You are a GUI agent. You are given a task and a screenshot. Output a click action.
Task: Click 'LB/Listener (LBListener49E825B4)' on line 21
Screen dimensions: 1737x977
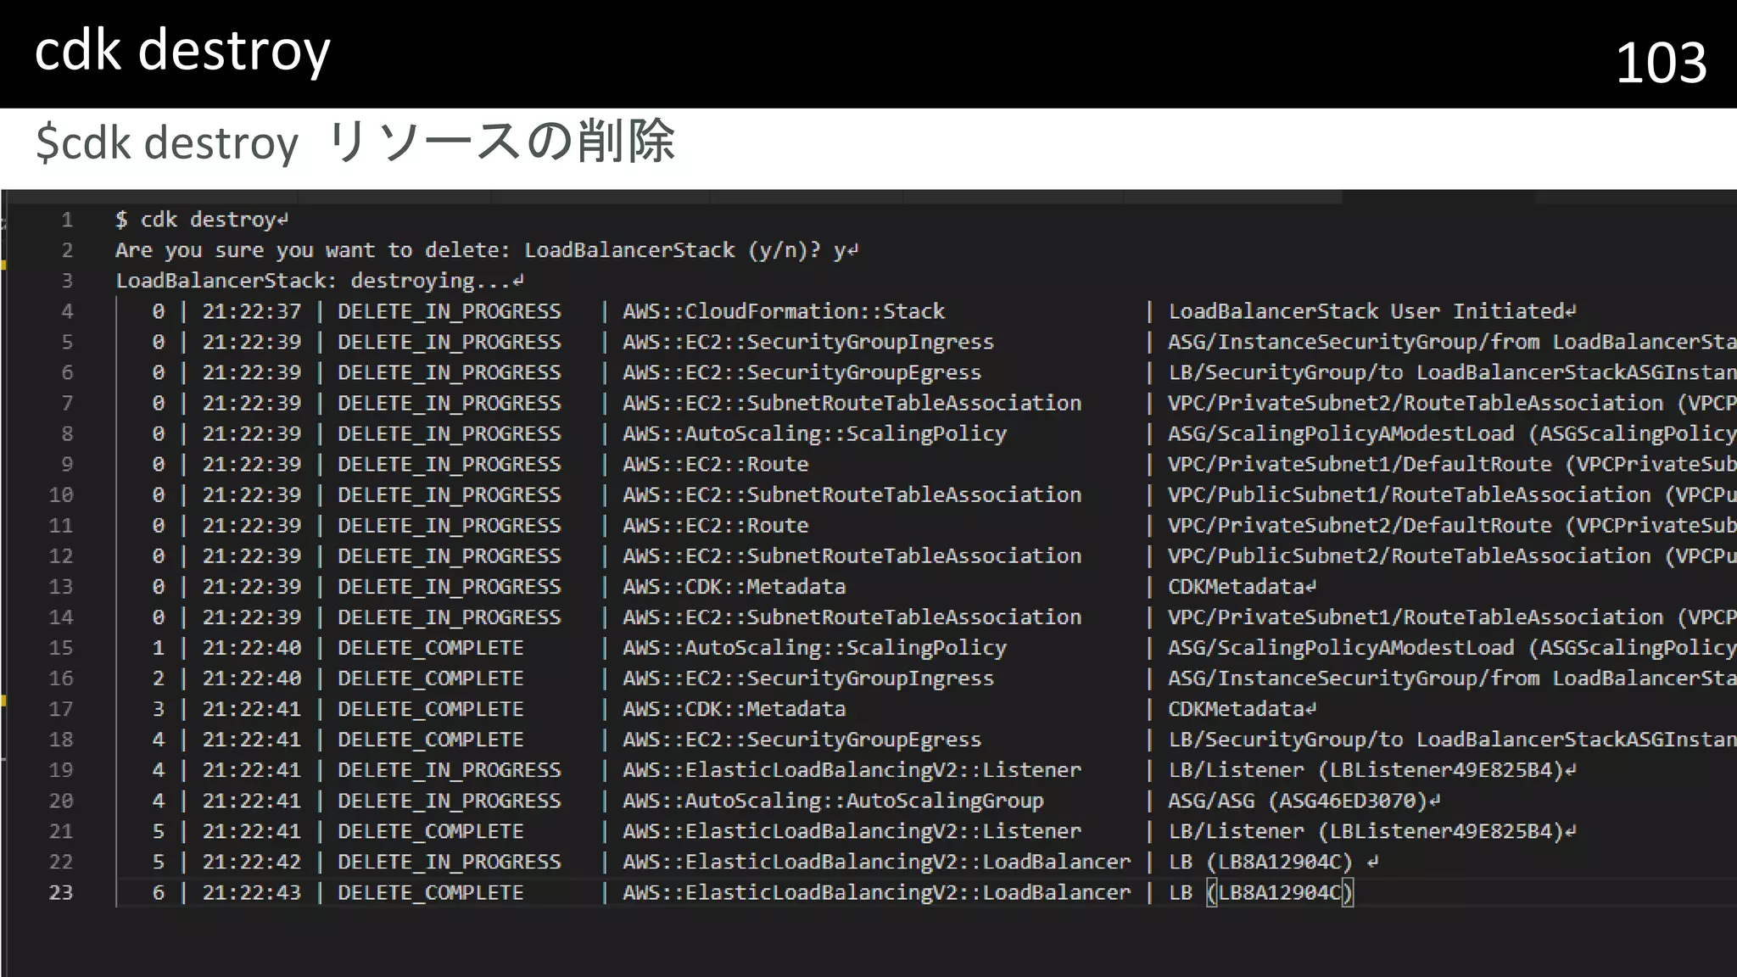tap(1366, 830)
